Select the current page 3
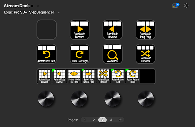This screenshot has height=127, width=195. pyautogui.click(x=102, y=120)
